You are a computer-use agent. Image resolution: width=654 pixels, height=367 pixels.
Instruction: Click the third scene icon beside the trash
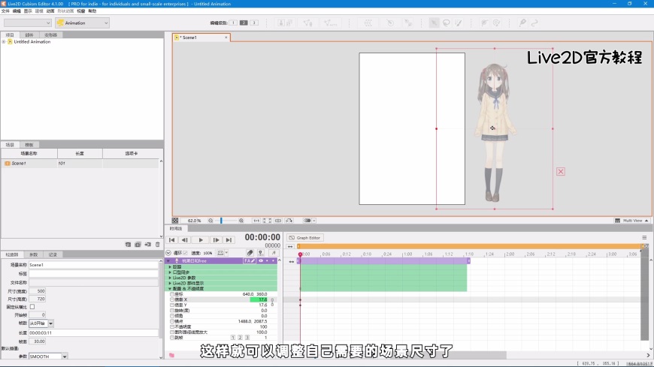[147, 245]
